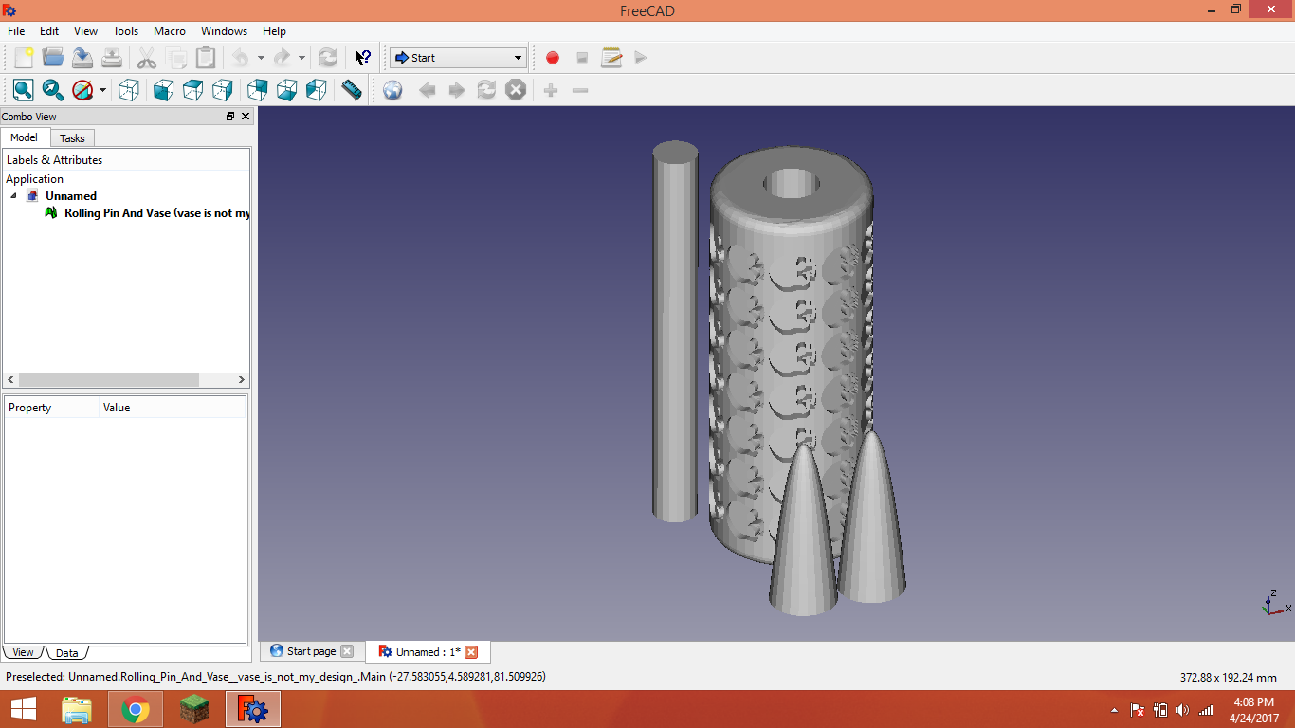
Task: Click the Cut scissors icon
Action: [x=147, y=58]
